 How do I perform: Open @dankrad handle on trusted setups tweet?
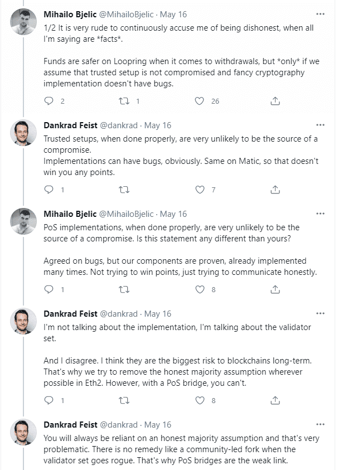tap(118, 125)
